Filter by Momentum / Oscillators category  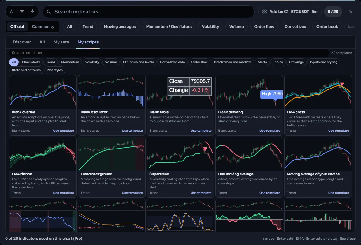[x=169, y=27]
